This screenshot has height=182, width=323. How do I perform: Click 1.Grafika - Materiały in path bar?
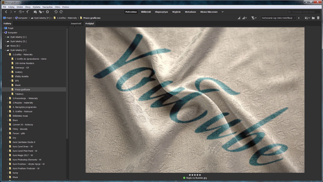pos(67,18)
